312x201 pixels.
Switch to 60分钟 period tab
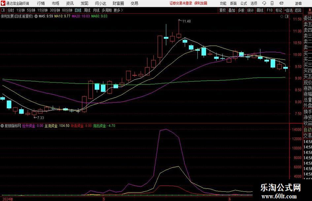[67, 10]
